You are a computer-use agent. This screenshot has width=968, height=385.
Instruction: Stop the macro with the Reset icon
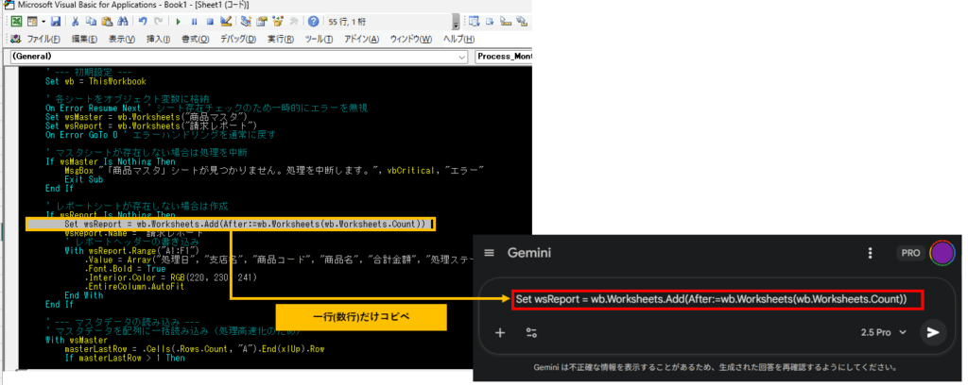pyautogui.click(x=209, y=21)
